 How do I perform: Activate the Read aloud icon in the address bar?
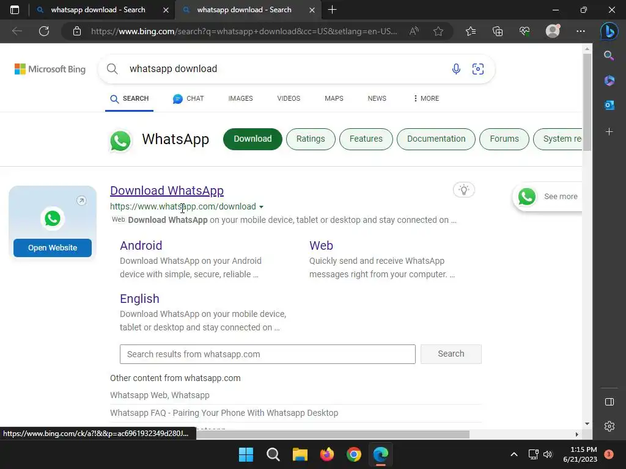click(414, 31)
